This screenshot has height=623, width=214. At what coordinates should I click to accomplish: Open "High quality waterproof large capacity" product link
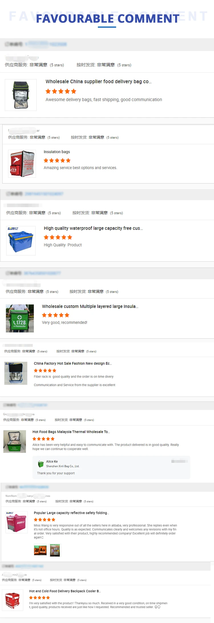coord(93,228)
